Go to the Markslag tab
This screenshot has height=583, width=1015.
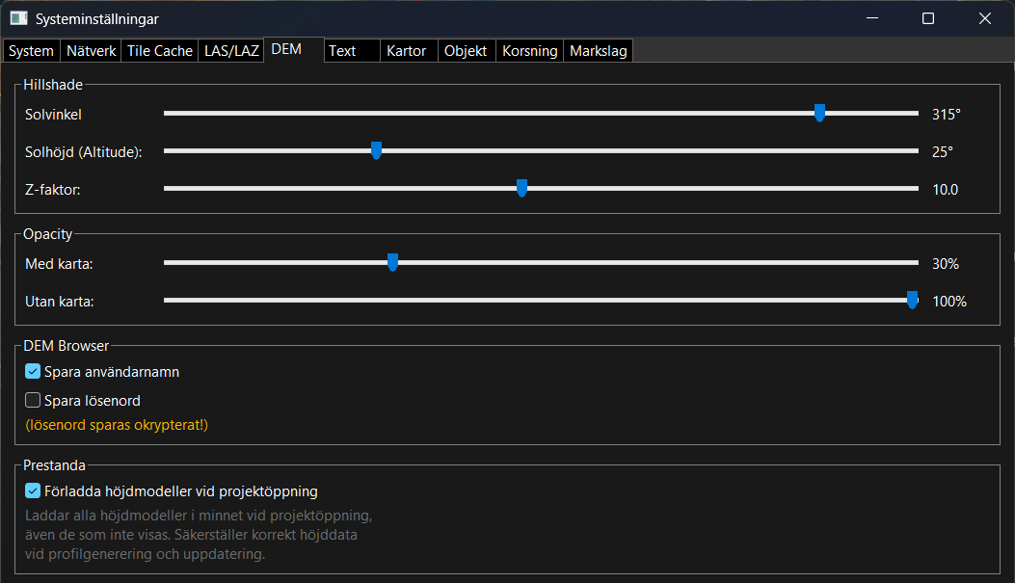599,50
